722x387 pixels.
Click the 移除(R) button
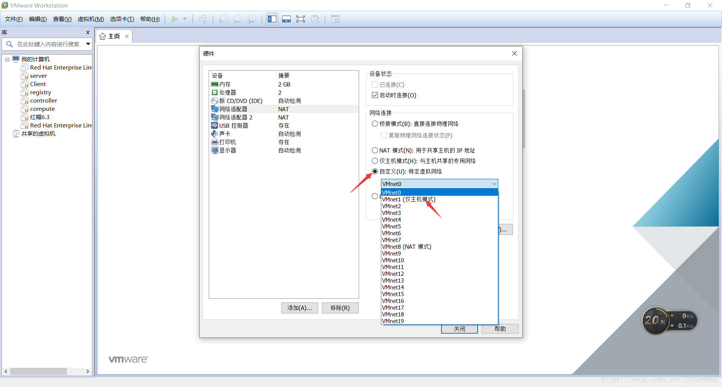tap(340, 308)
